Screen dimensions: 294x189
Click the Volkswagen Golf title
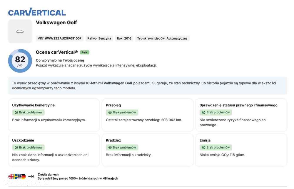click(x=56, y=23)
